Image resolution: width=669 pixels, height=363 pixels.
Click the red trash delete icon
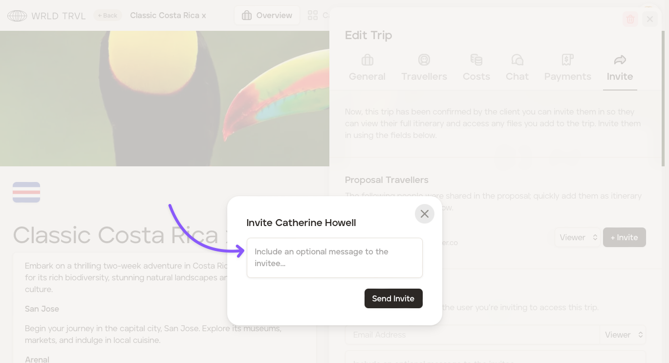[x=630, y=19]
